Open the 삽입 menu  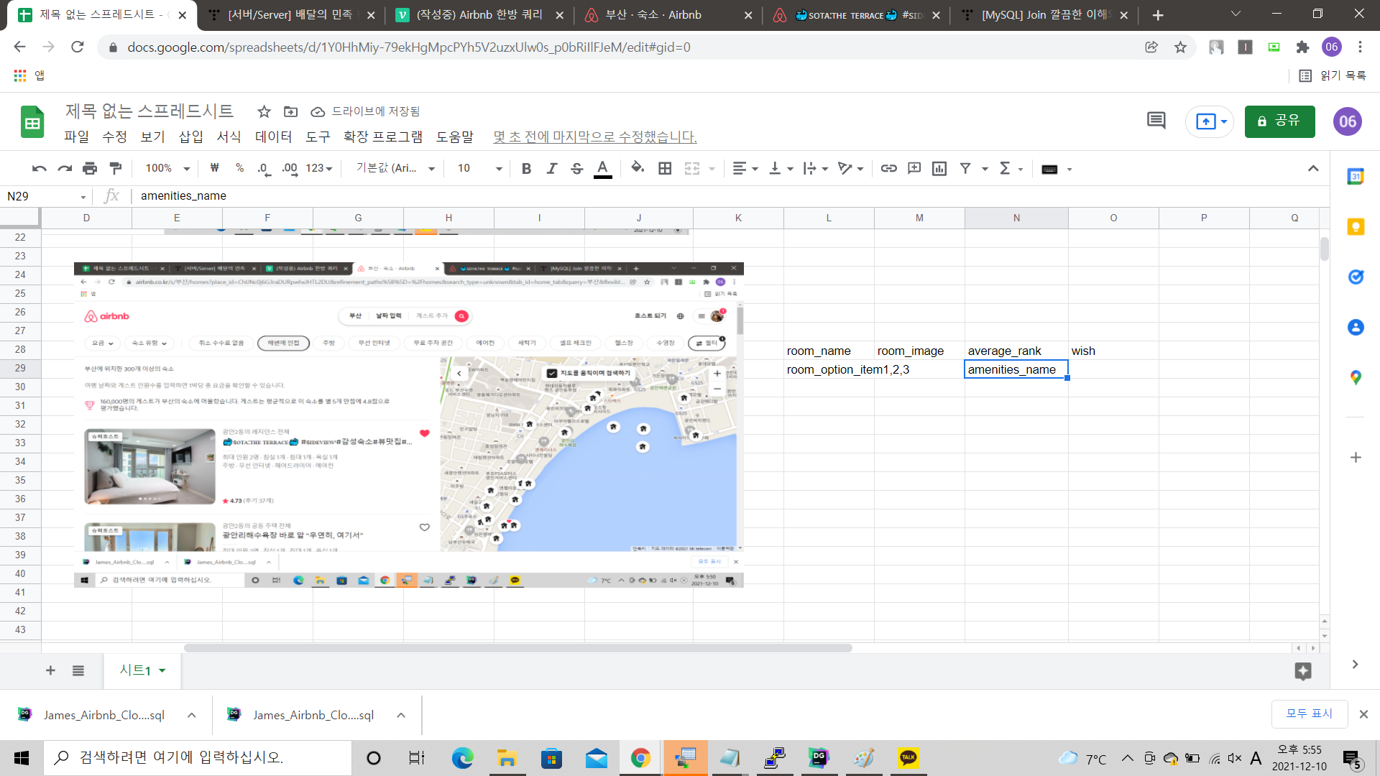click(x=190, y=137)
